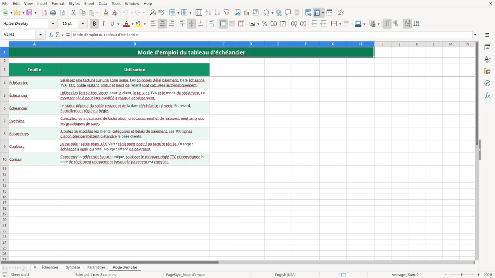The image size is (495, 278).
Task: Click English (USA) language in status bar
Action: tap(285, 275)
